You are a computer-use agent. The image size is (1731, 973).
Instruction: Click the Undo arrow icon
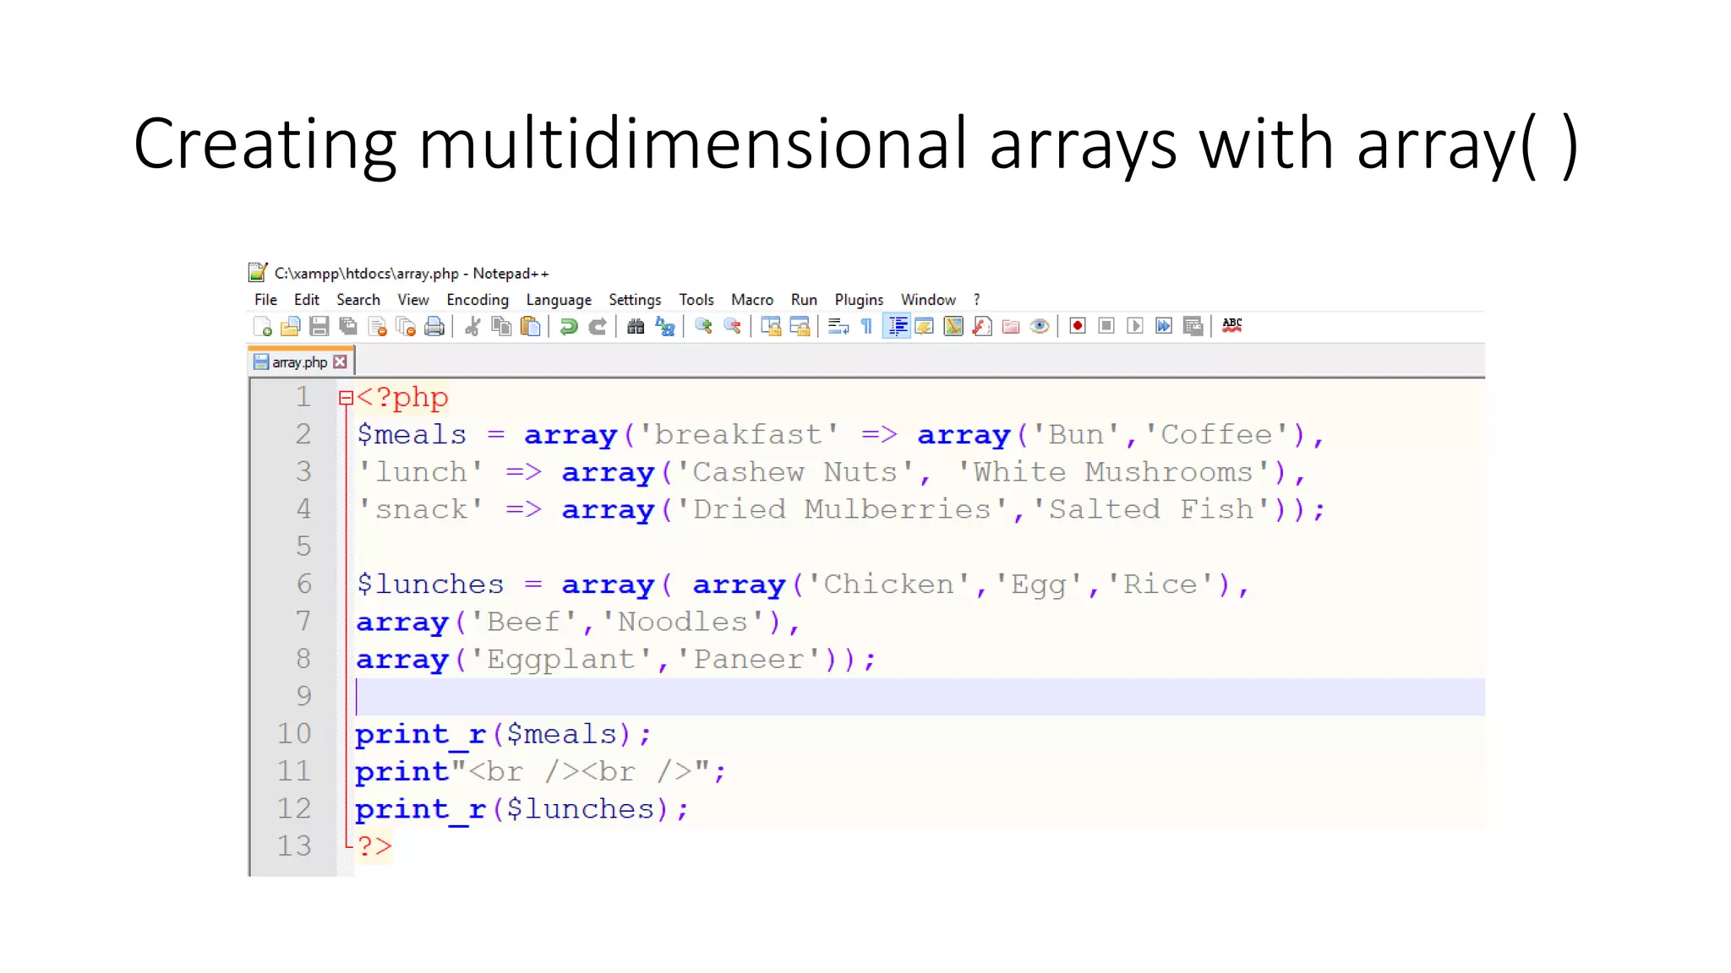569,326
